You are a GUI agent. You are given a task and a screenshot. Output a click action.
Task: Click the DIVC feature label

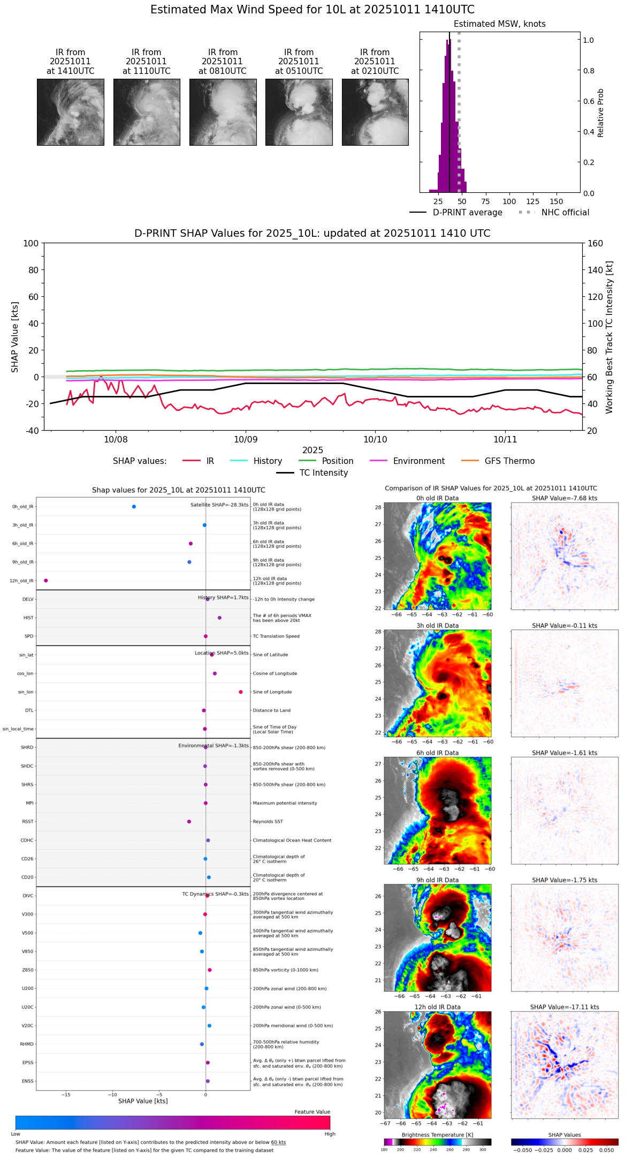(28, 896)
